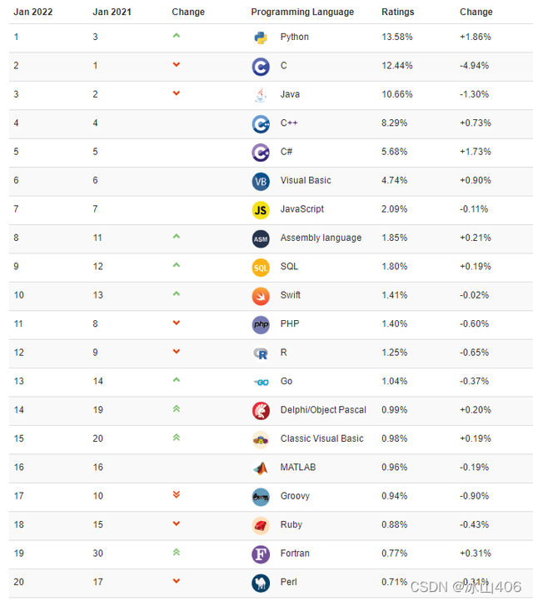Click the green up arrow beside Python
The height and width of the screenshot is (601, 533).
pyautogui.click(x=176, y=36)
